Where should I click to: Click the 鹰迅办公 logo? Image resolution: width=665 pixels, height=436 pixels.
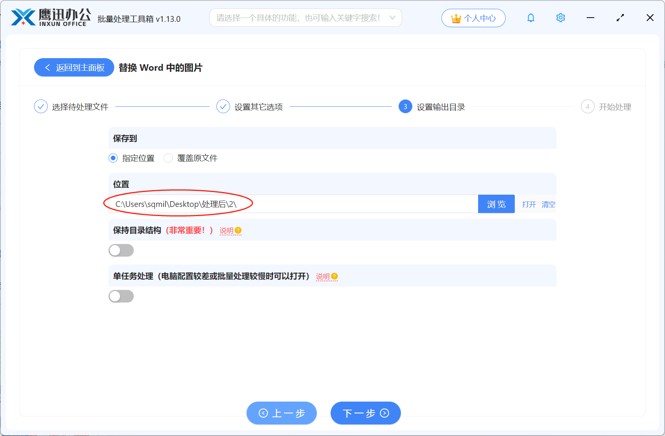50,17
